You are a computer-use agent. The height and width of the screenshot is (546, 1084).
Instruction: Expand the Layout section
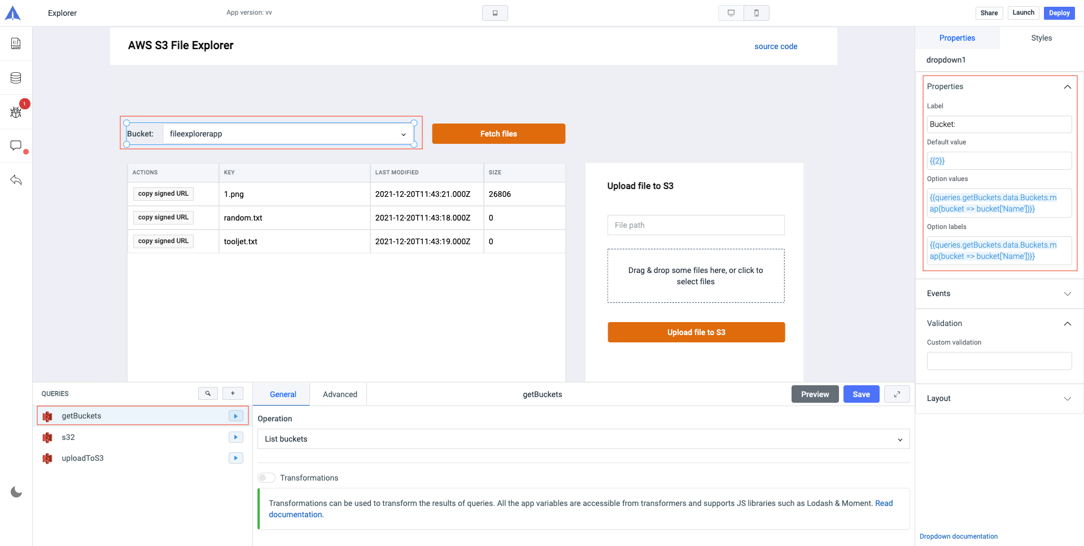pyautogui.click(x=999, y=399)
